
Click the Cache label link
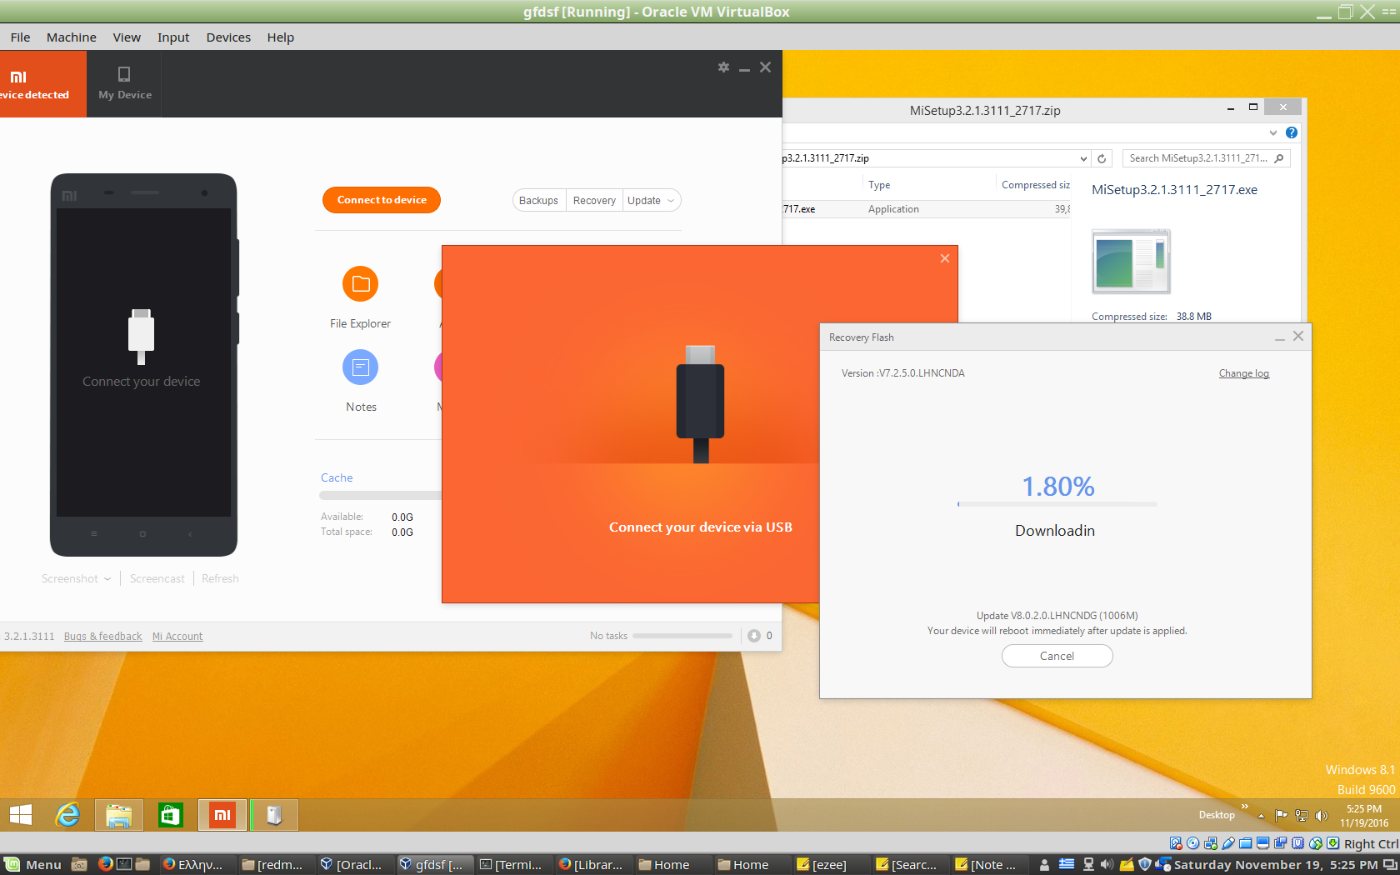click(x=337, y=477)
